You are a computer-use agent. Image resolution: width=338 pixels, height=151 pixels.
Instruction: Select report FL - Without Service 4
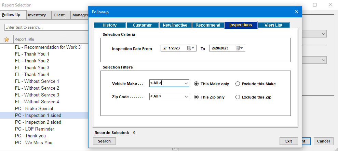[37, 102]
